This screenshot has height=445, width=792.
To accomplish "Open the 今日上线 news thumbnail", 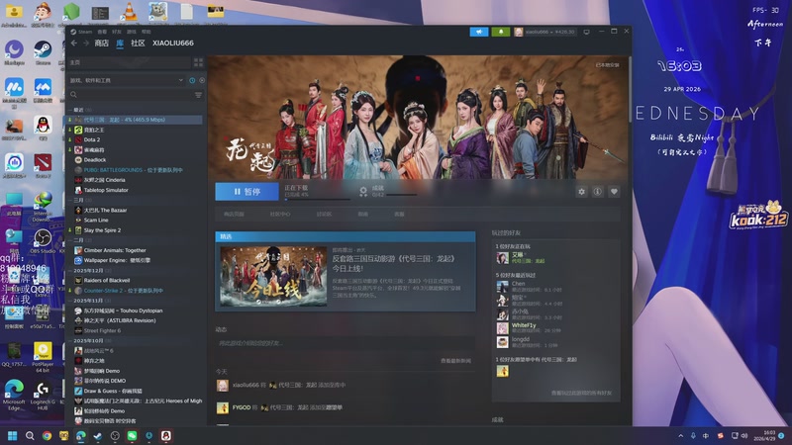I will [x=273, y=277].
